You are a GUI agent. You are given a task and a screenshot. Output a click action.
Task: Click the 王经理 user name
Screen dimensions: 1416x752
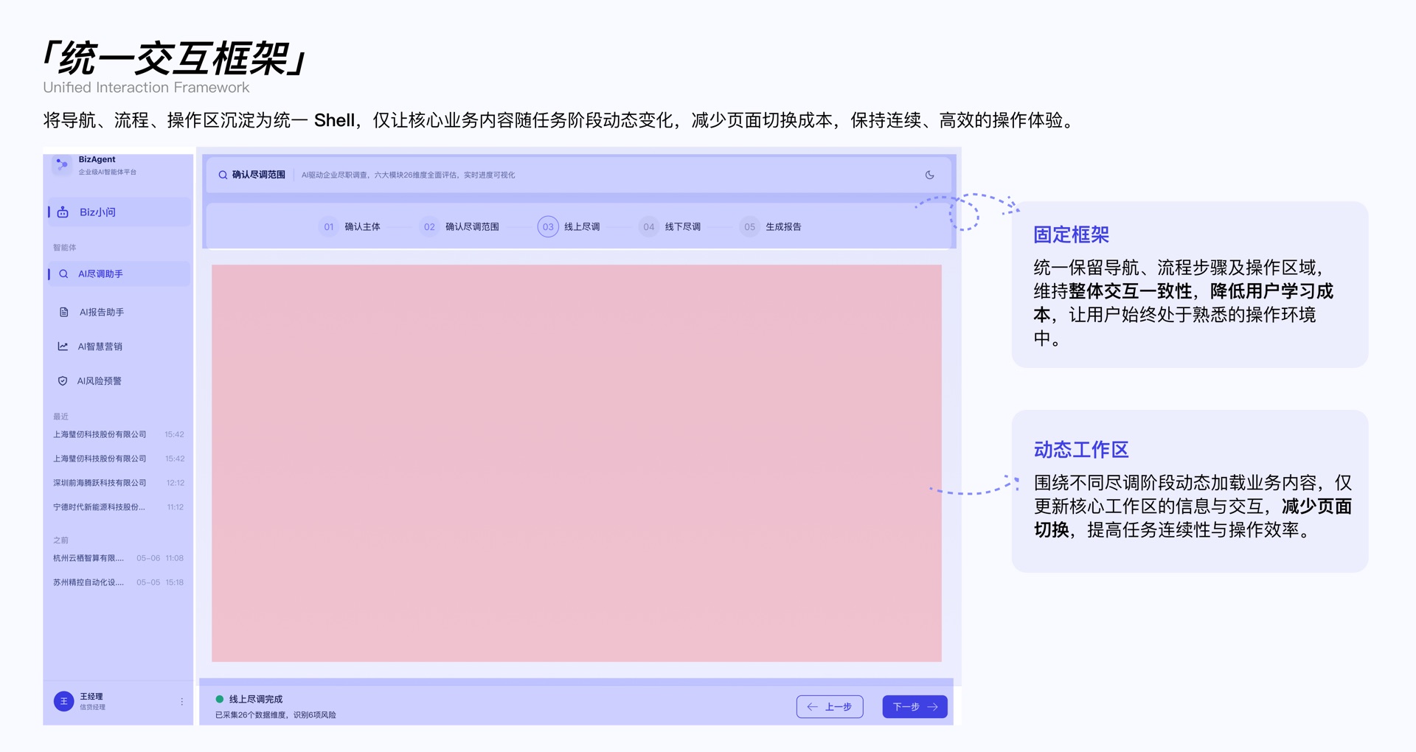pyautogui.click(x=91, y=696)
